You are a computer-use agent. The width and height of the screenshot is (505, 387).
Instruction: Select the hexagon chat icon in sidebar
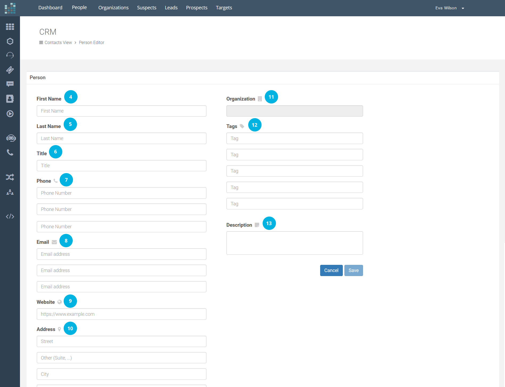pos(10,41)
